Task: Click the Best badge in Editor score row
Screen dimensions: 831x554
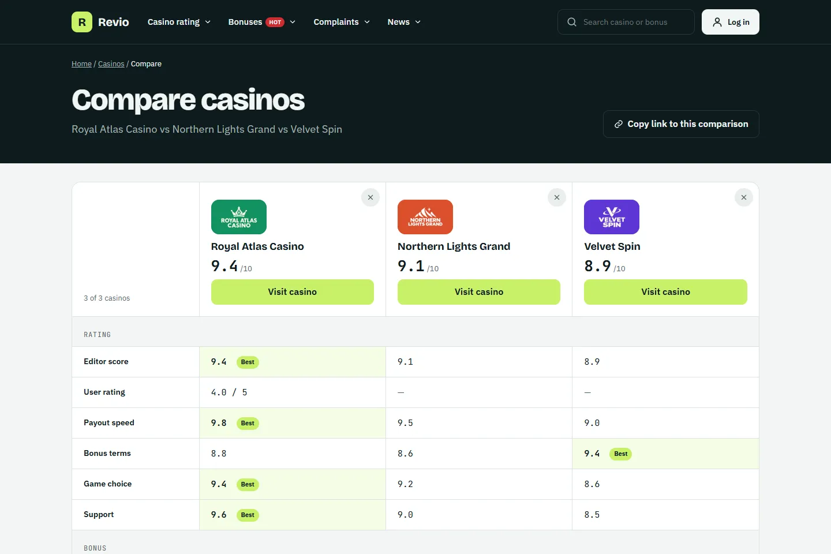Action: click(x=248, y=362)
